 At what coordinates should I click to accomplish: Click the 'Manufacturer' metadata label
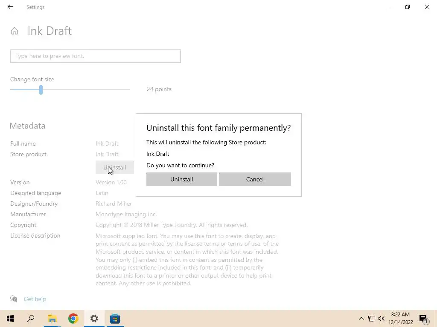[28, 215]
